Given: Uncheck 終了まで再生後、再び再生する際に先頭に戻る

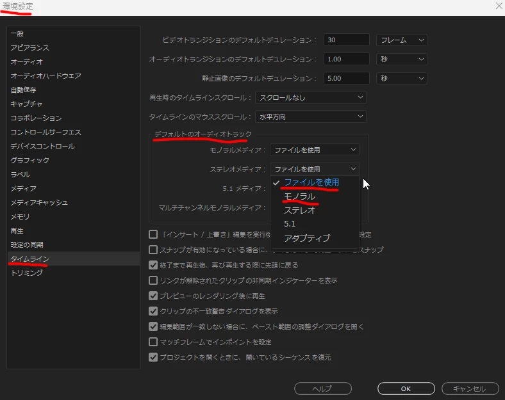Looking at the screenshot, I should [x=153, y=265].
